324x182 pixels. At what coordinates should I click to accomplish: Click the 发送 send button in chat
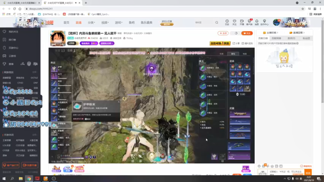tap(308, 173)
